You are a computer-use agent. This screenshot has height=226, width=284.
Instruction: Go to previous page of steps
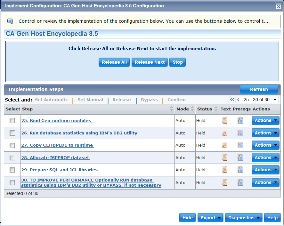pos(238,100)
